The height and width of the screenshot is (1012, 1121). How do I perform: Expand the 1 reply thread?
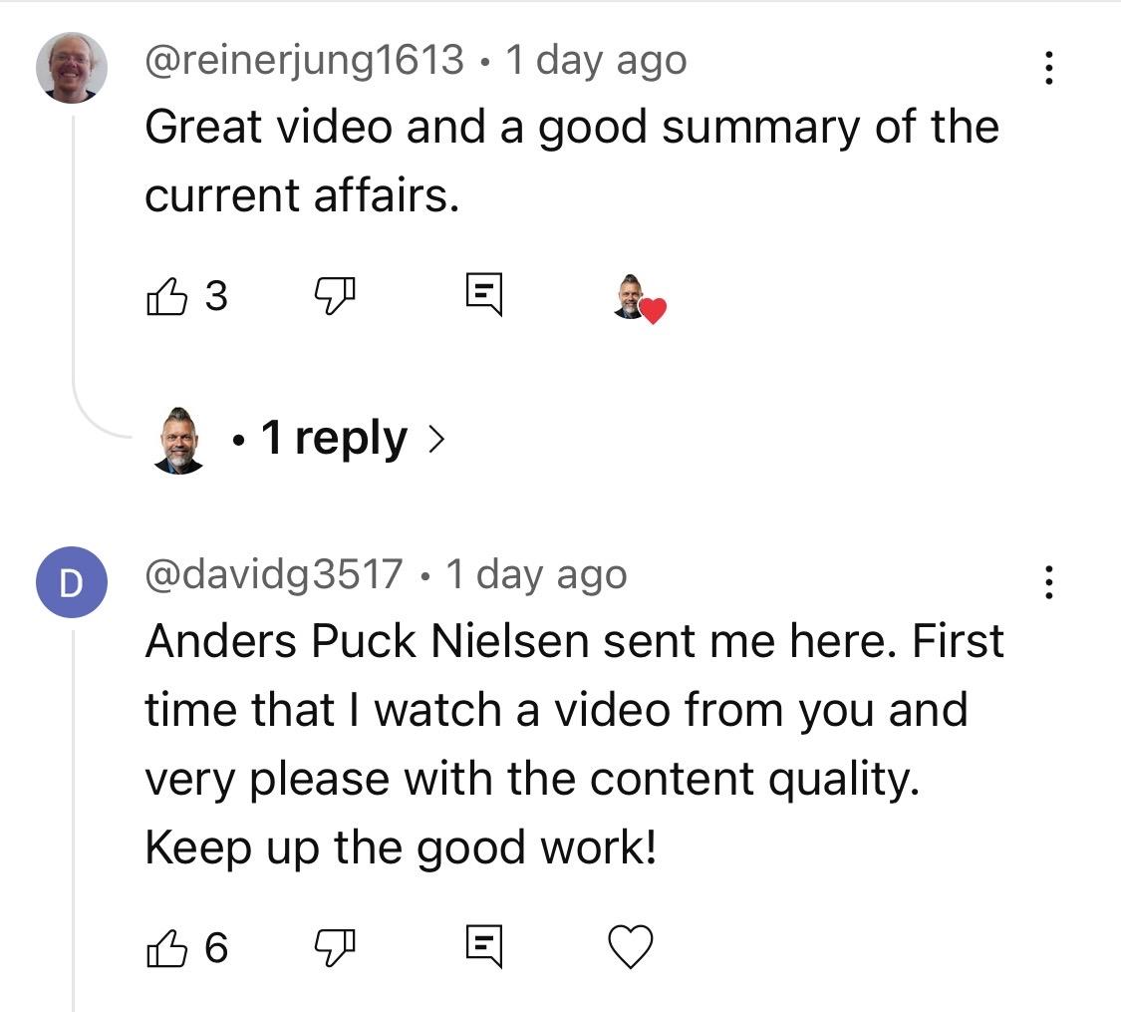click(334, 438)
